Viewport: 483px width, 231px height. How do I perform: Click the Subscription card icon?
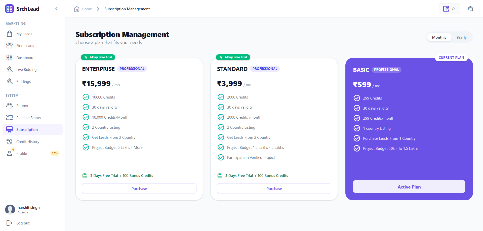[x=10, y=129]
